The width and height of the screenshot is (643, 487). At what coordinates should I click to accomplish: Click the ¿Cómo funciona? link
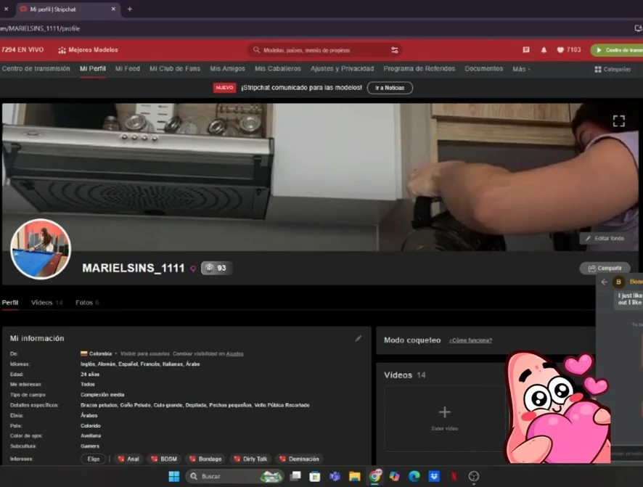click(470, 340)
